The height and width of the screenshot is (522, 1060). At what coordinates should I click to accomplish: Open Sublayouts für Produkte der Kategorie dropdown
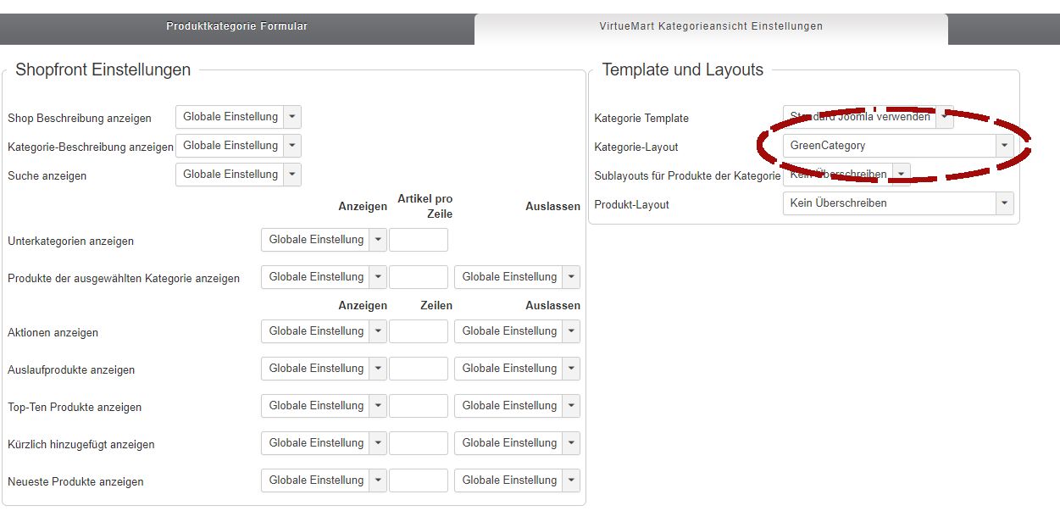click(x=846, y=175)
